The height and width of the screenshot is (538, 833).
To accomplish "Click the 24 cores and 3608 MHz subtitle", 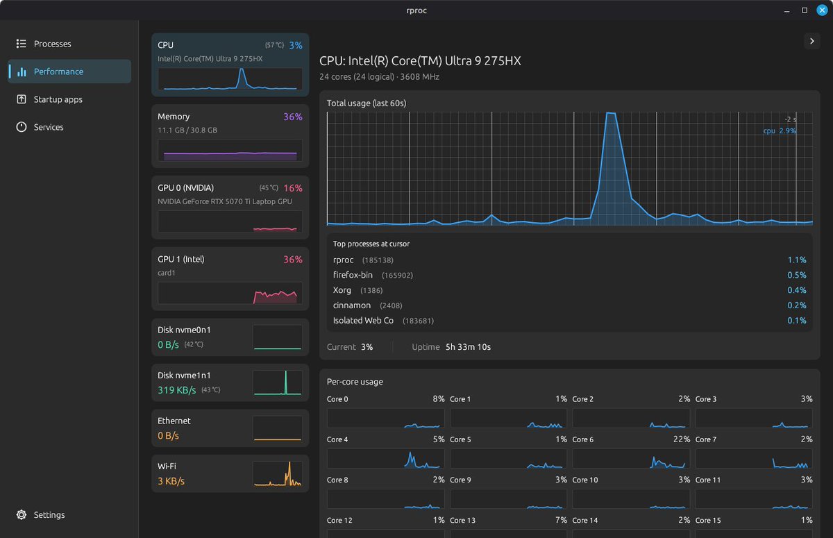I will pos(379,77).
